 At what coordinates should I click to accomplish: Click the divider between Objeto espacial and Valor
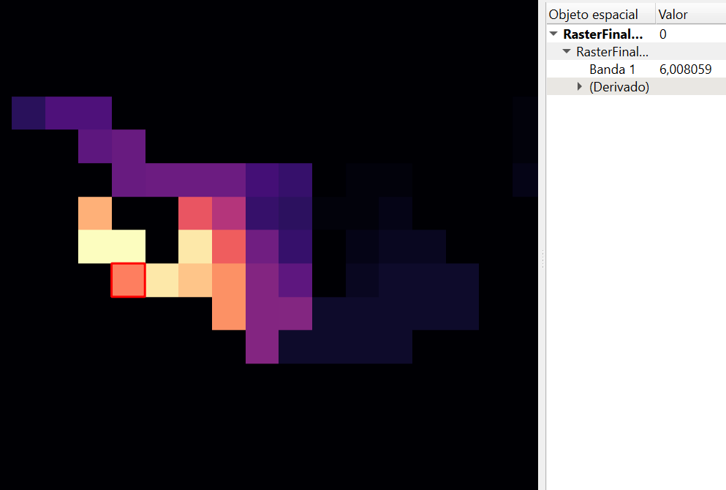654,14
